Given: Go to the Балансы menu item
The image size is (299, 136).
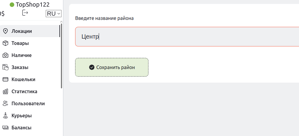Looking at the screenshot, I should 21,128.
